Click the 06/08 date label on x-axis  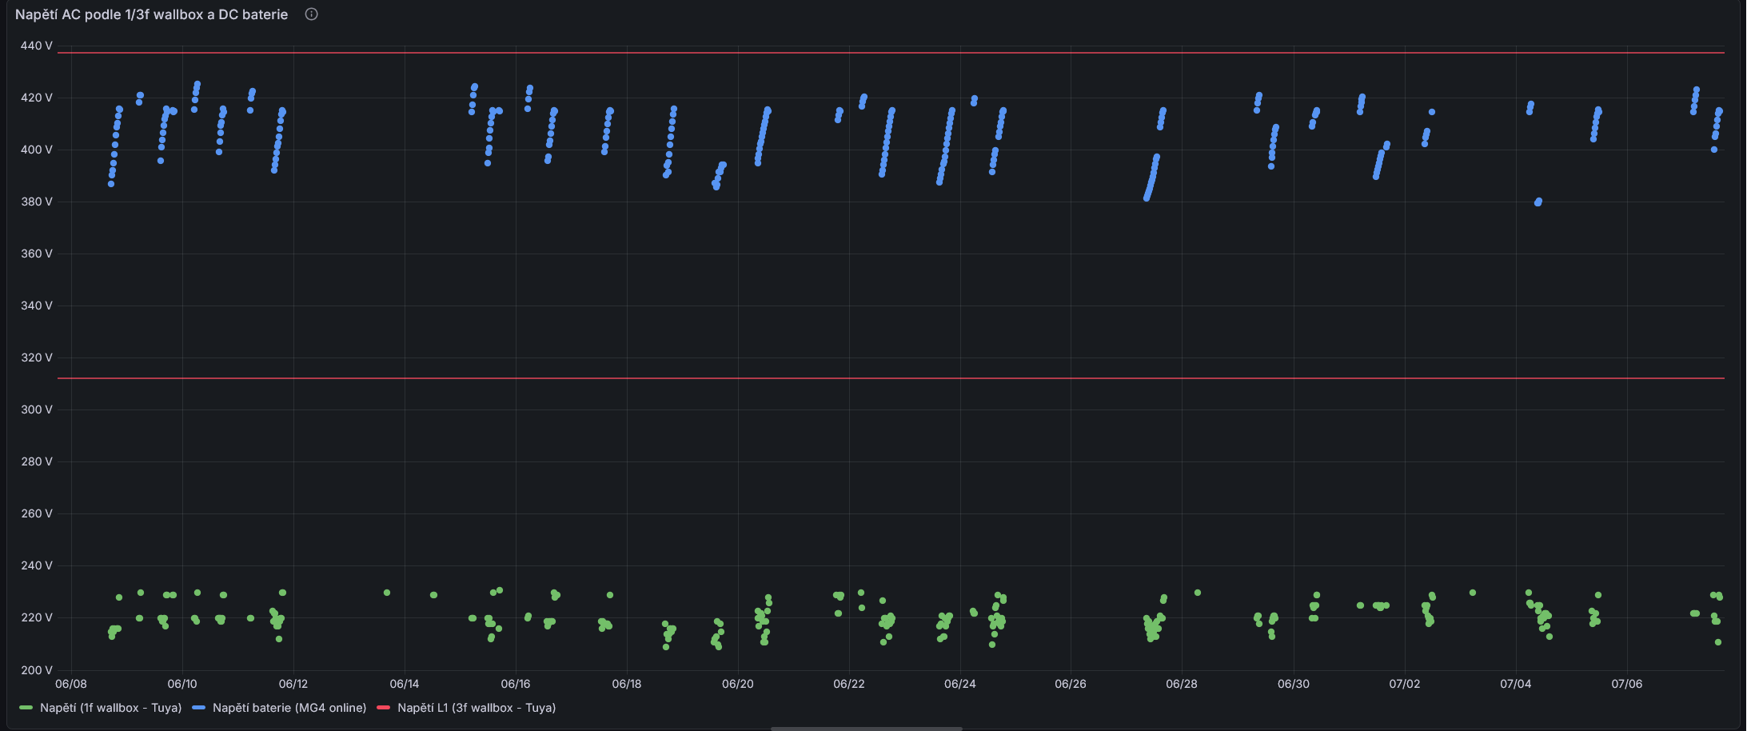point(71,684)
